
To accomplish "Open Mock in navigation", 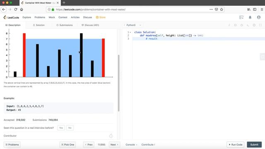I will [x=52, y=17].
